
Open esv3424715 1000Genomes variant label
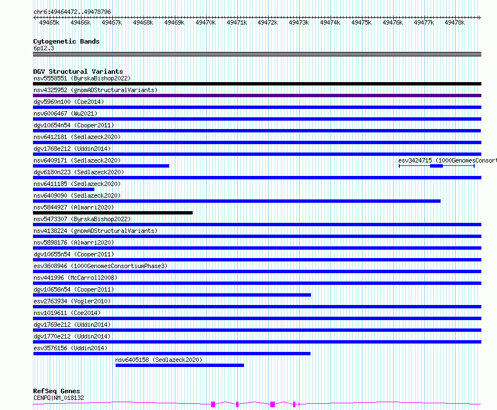(x=447, y=160)
